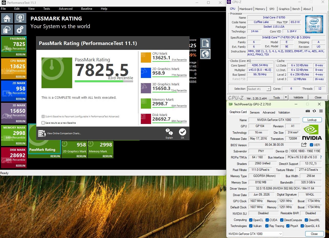
Task: Toggle the CUDA checkbox
Action: (x=267, y=220)
